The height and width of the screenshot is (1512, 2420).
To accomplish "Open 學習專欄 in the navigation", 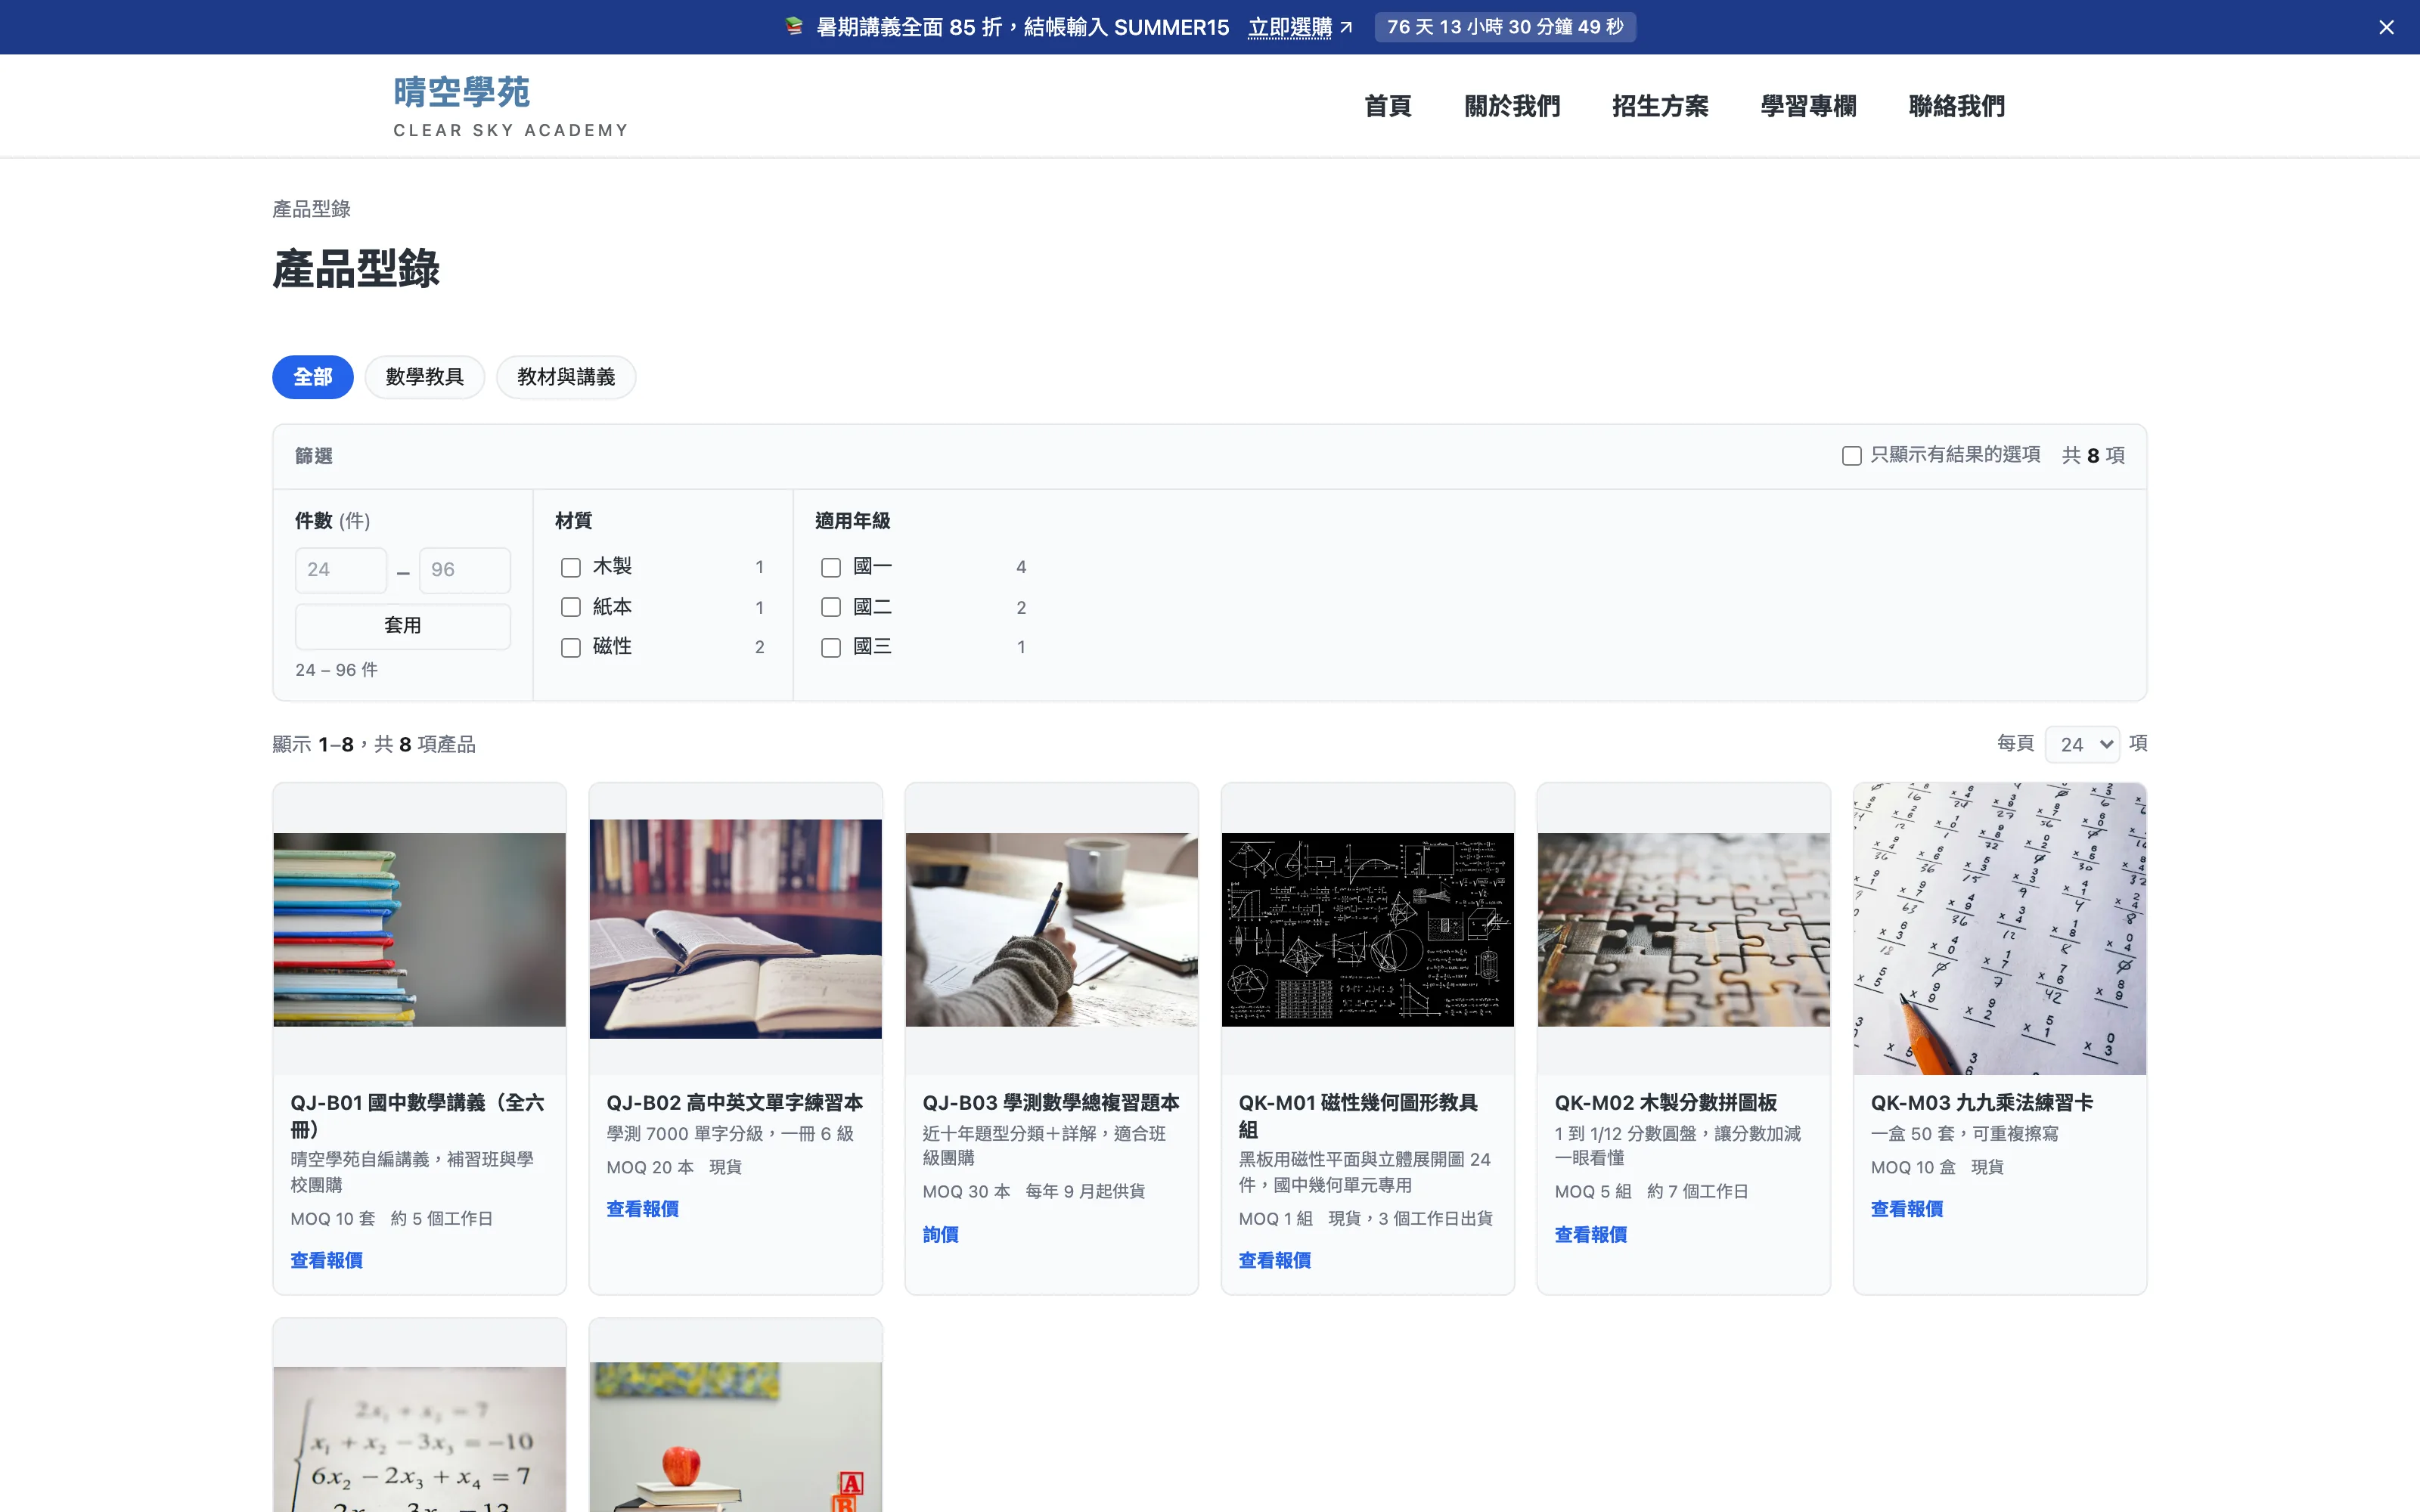I will [1808, 106].
